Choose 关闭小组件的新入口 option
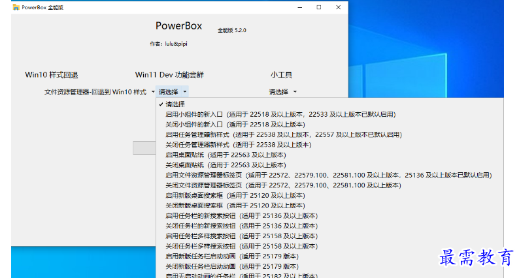Screen dimensions: 519x278 (x=329, y=125)
